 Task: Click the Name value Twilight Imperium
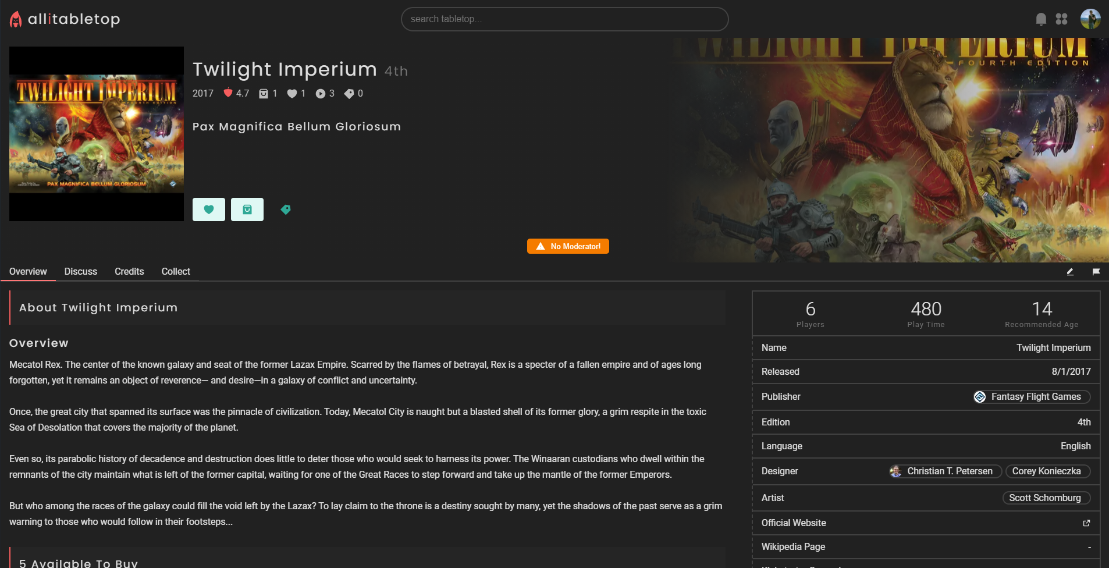pyautogui.click(x=1054, y=348)
